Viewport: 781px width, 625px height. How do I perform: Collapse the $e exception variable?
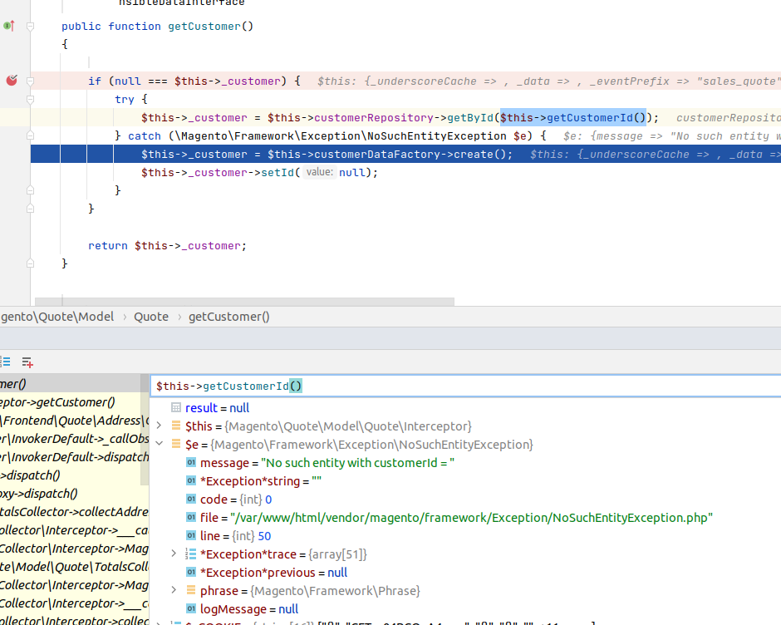tap(158, 443)
